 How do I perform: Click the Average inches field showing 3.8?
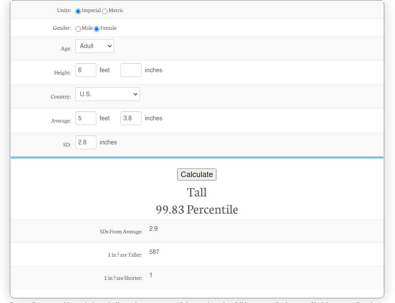[x=131, y=118]
